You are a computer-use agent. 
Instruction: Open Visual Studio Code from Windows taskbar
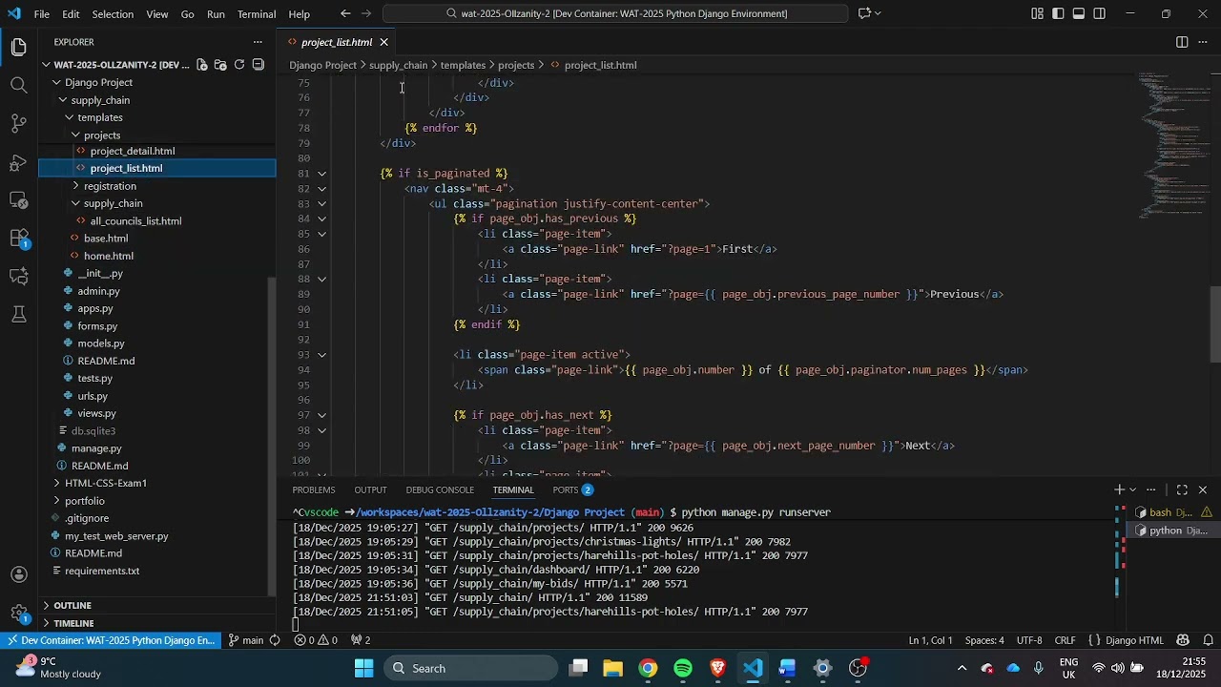(x=753, y=668)
